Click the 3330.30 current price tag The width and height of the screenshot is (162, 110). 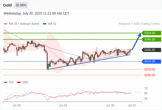point(151,50)
